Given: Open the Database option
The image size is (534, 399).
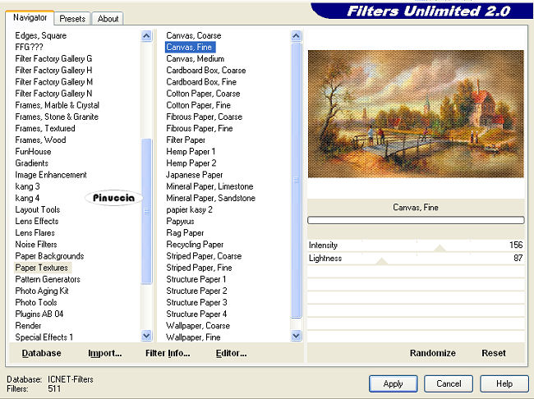Looking at the screenshot, I should click(x=42, y=353).
